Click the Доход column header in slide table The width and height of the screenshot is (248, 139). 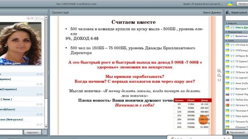click(204, 100)
